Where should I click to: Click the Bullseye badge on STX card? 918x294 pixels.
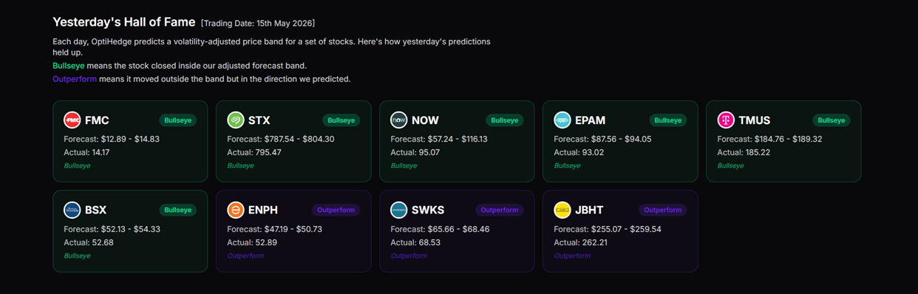(341, 120)
